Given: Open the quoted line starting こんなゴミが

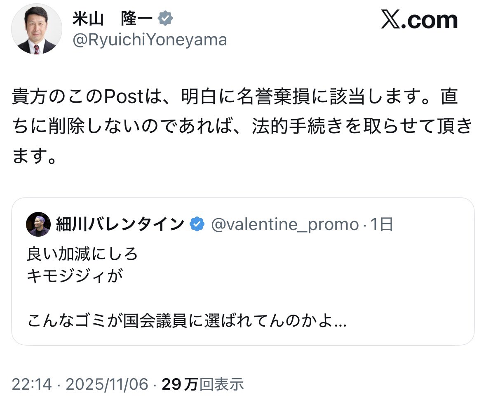Looking at the screenshot, I should pos(186,320).
